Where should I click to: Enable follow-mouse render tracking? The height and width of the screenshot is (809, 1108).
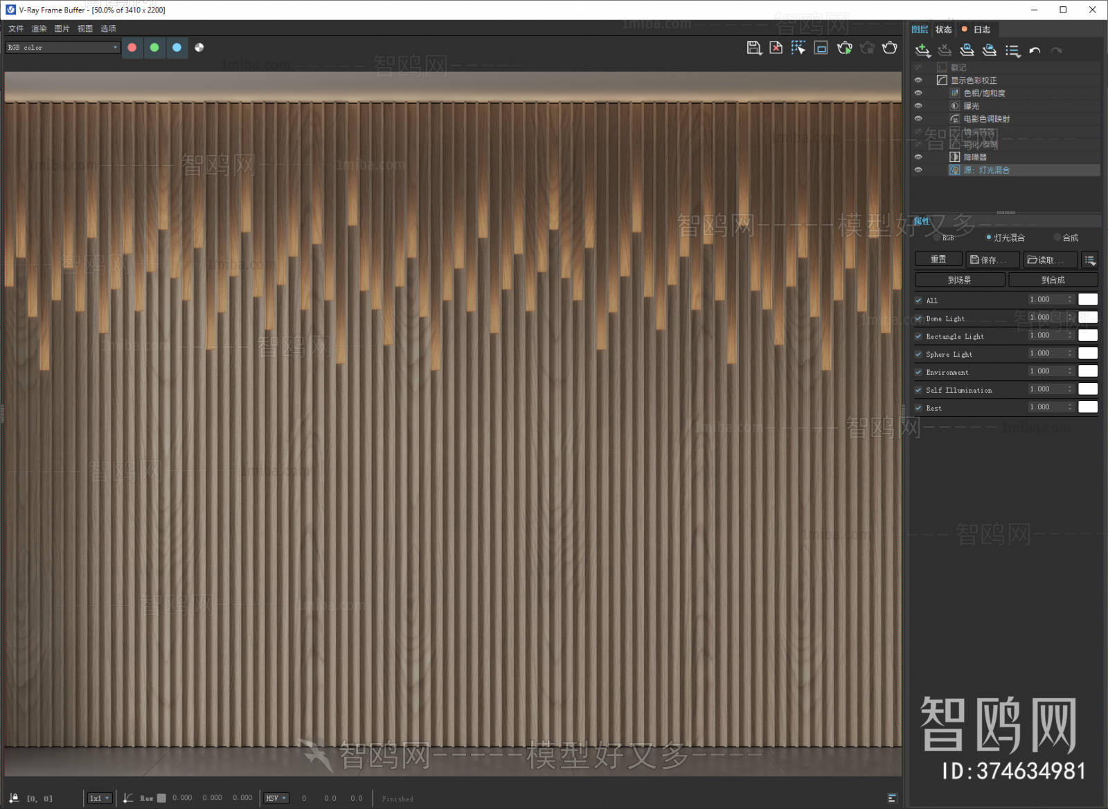(x=798, y=48)
